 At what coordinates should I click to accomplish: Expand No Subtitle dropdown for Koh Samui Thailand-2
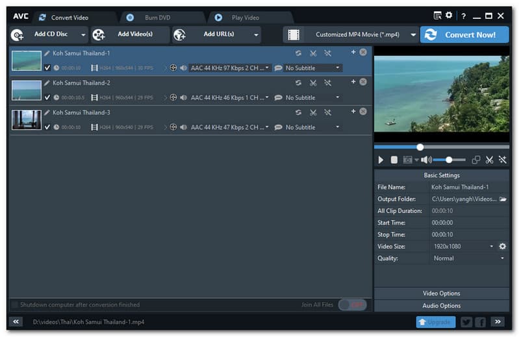click(x=338, y=97)
